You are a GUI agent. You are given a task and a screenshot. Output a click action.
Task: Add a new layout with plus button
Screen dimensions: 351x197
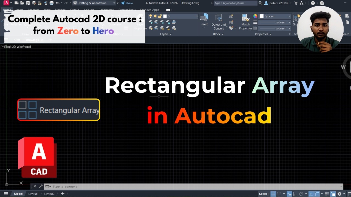[63, 194]
